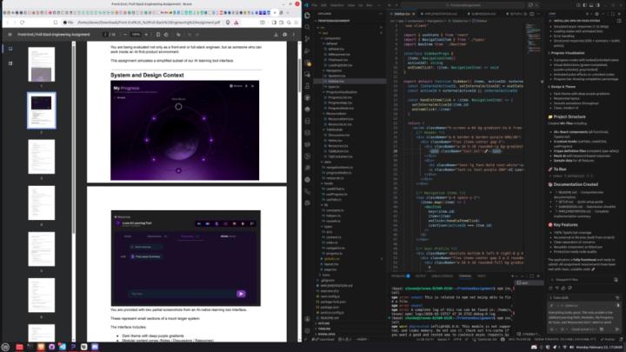Select Sidebar.tsx in the file tree
626x352 pixels.
(336, 81)
